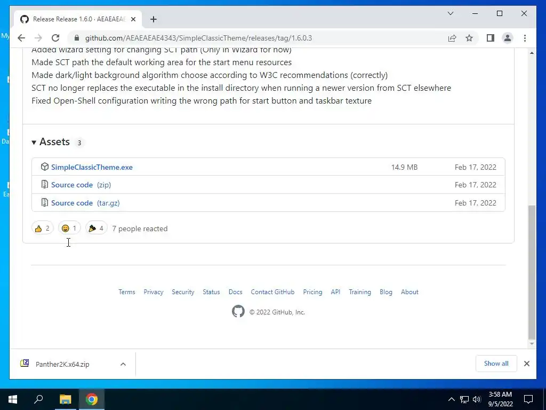Open the Contact GitHub footer link

(272, 292)
